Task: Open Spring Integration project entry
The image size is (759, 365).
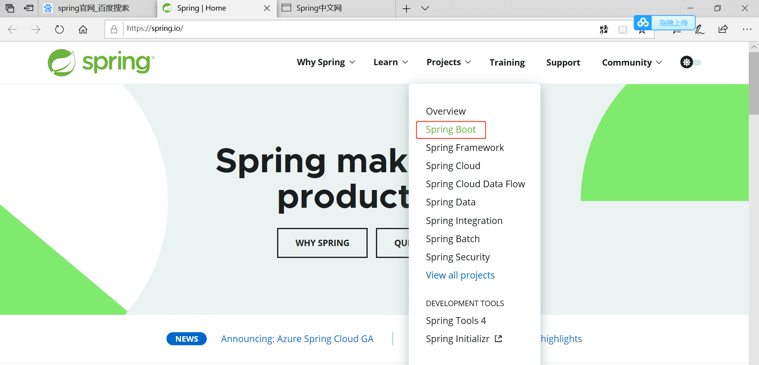Action: coord(464,221)
